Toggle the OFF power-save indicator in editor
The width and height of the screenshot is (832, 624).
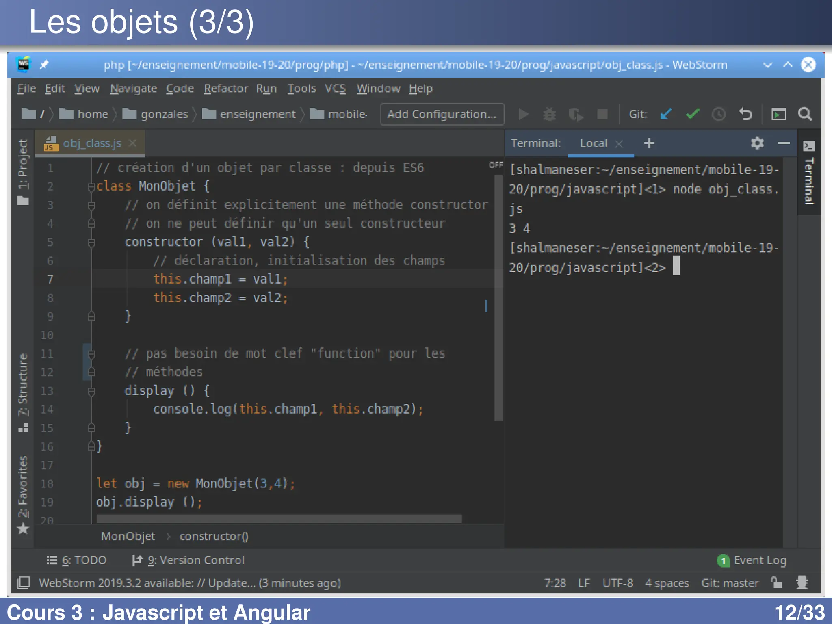(x=496, y=165)
